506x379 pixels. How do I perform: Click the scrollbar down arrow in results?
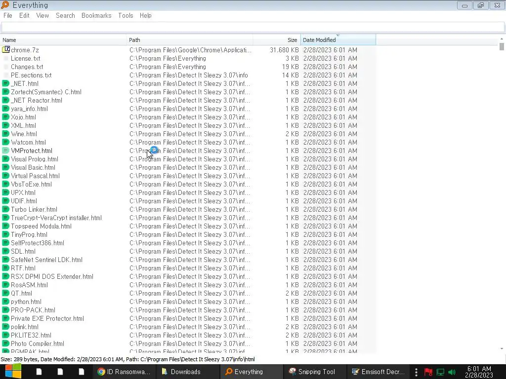(502, 348)
